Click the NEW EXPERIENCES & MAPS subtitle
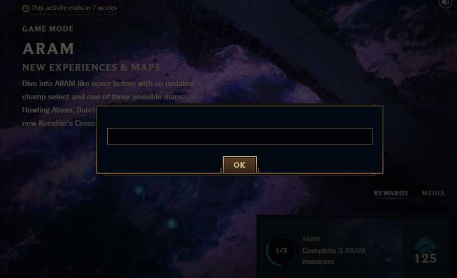The image size is (457, 278). coord(91,67)
